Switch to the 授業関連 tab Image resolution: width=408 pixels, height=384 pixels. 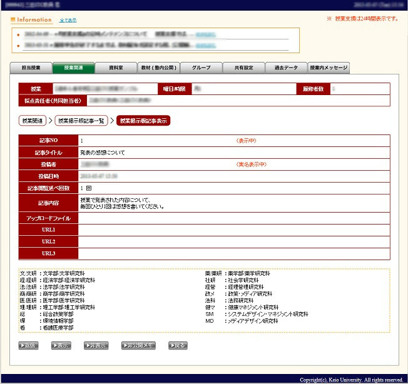(x=73, y=68)
